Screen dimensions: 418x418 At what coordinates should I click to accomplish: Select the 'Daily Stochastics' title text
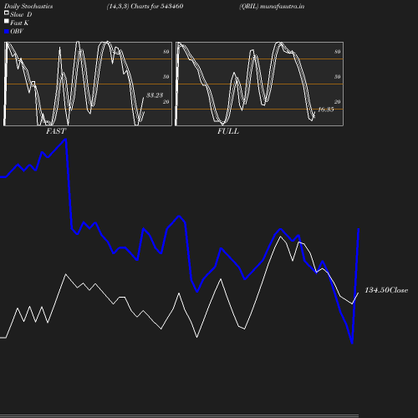(x=28, y=7)
